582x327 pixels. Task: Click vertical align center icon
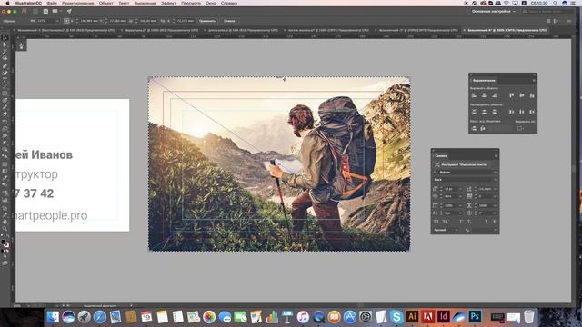pos(522,95)
